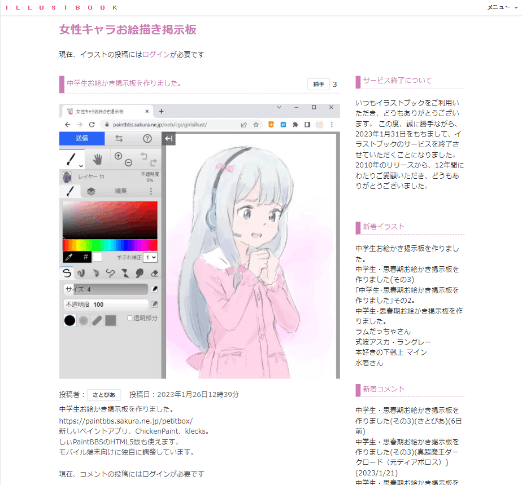
Task: Open 水着さん illustration link
Action: (369, 363)
